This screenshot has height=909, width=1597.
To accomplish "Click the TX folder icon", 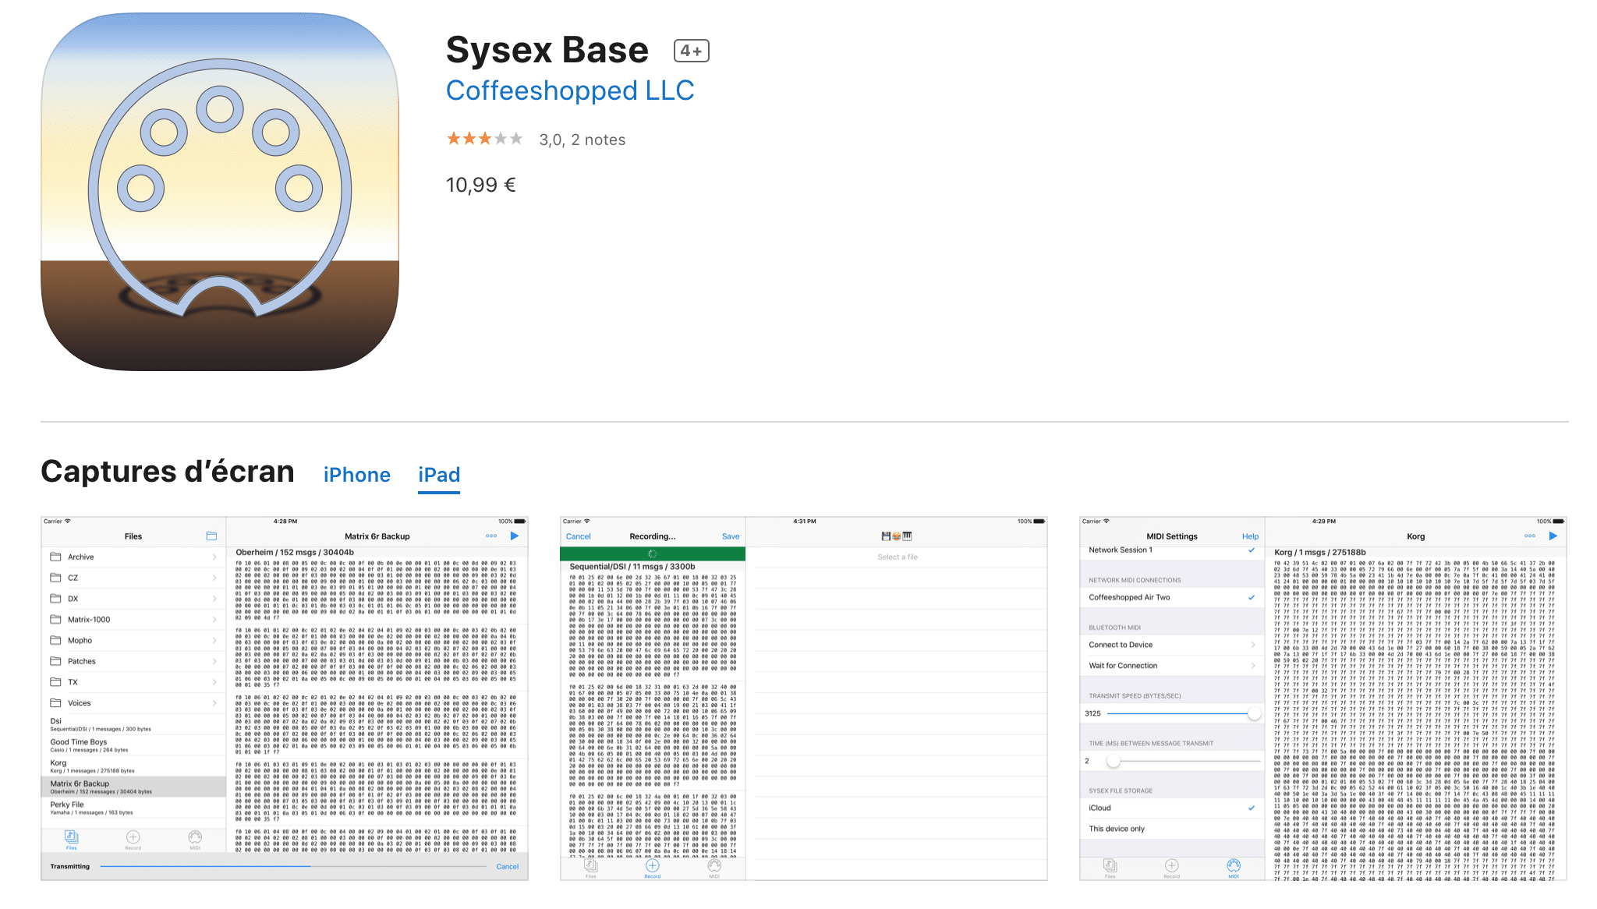I will 55,682.
